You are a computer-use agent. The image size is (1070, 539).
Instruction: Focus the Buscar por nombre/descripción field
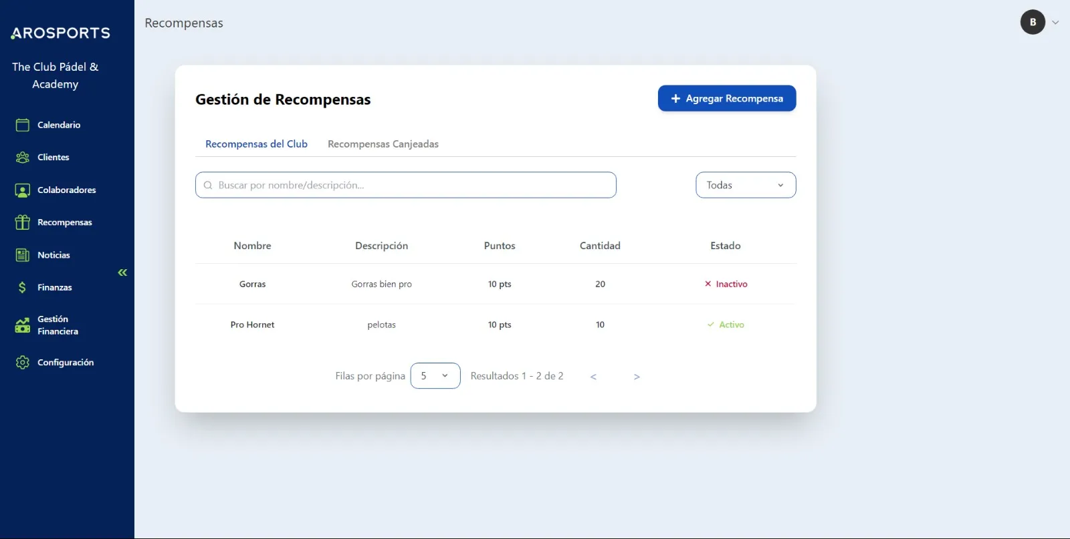click(406, 185)
